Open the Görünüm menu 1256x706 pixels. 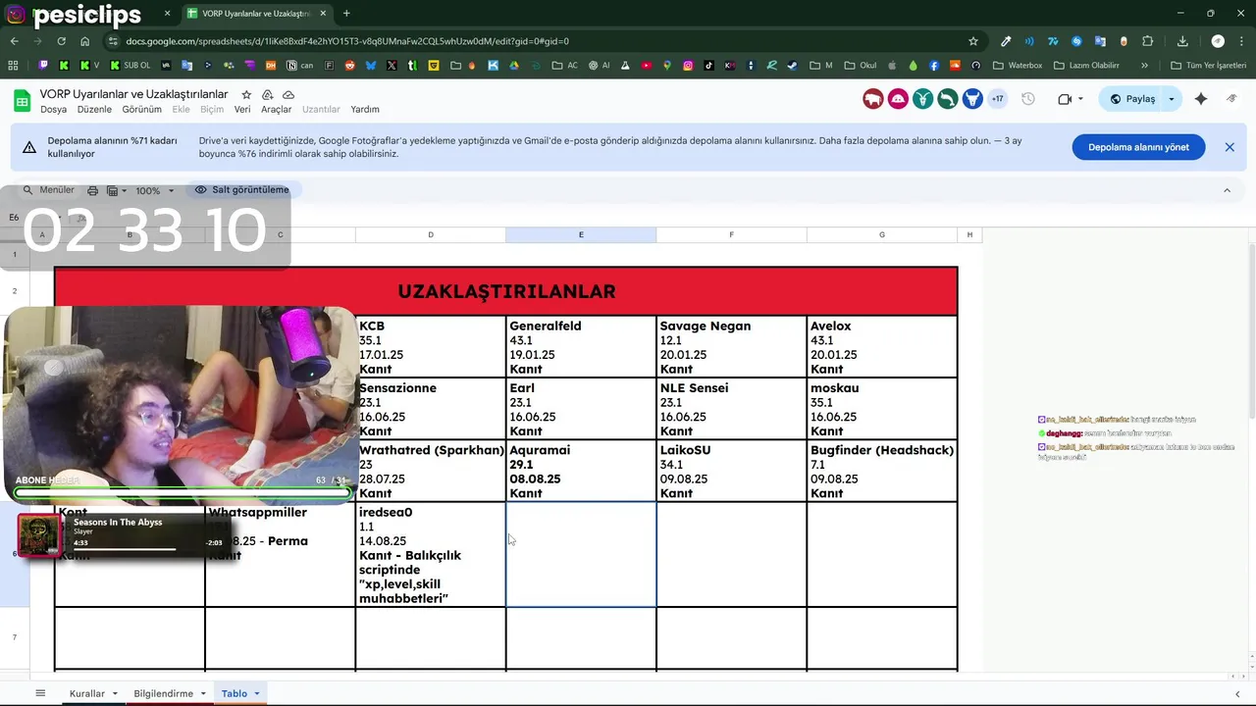(141, 110)
